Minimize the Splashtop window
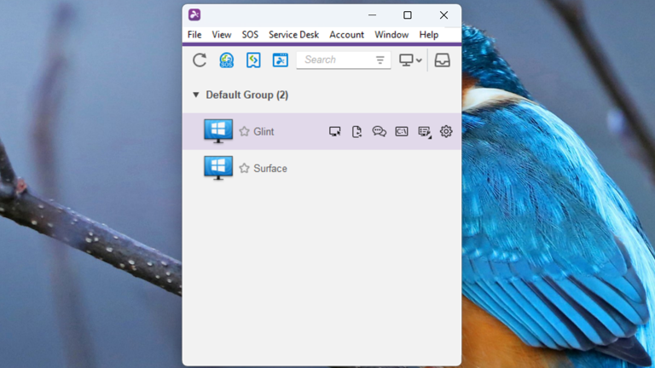 372,15
